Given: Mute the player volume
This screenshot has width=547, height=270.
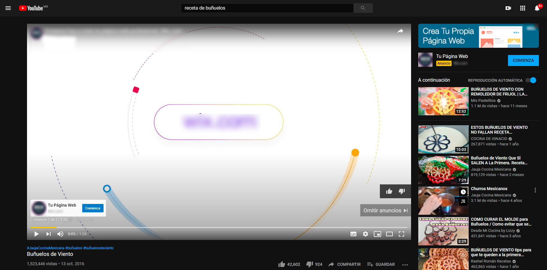Looking at the screenshot, I should 60,234.
